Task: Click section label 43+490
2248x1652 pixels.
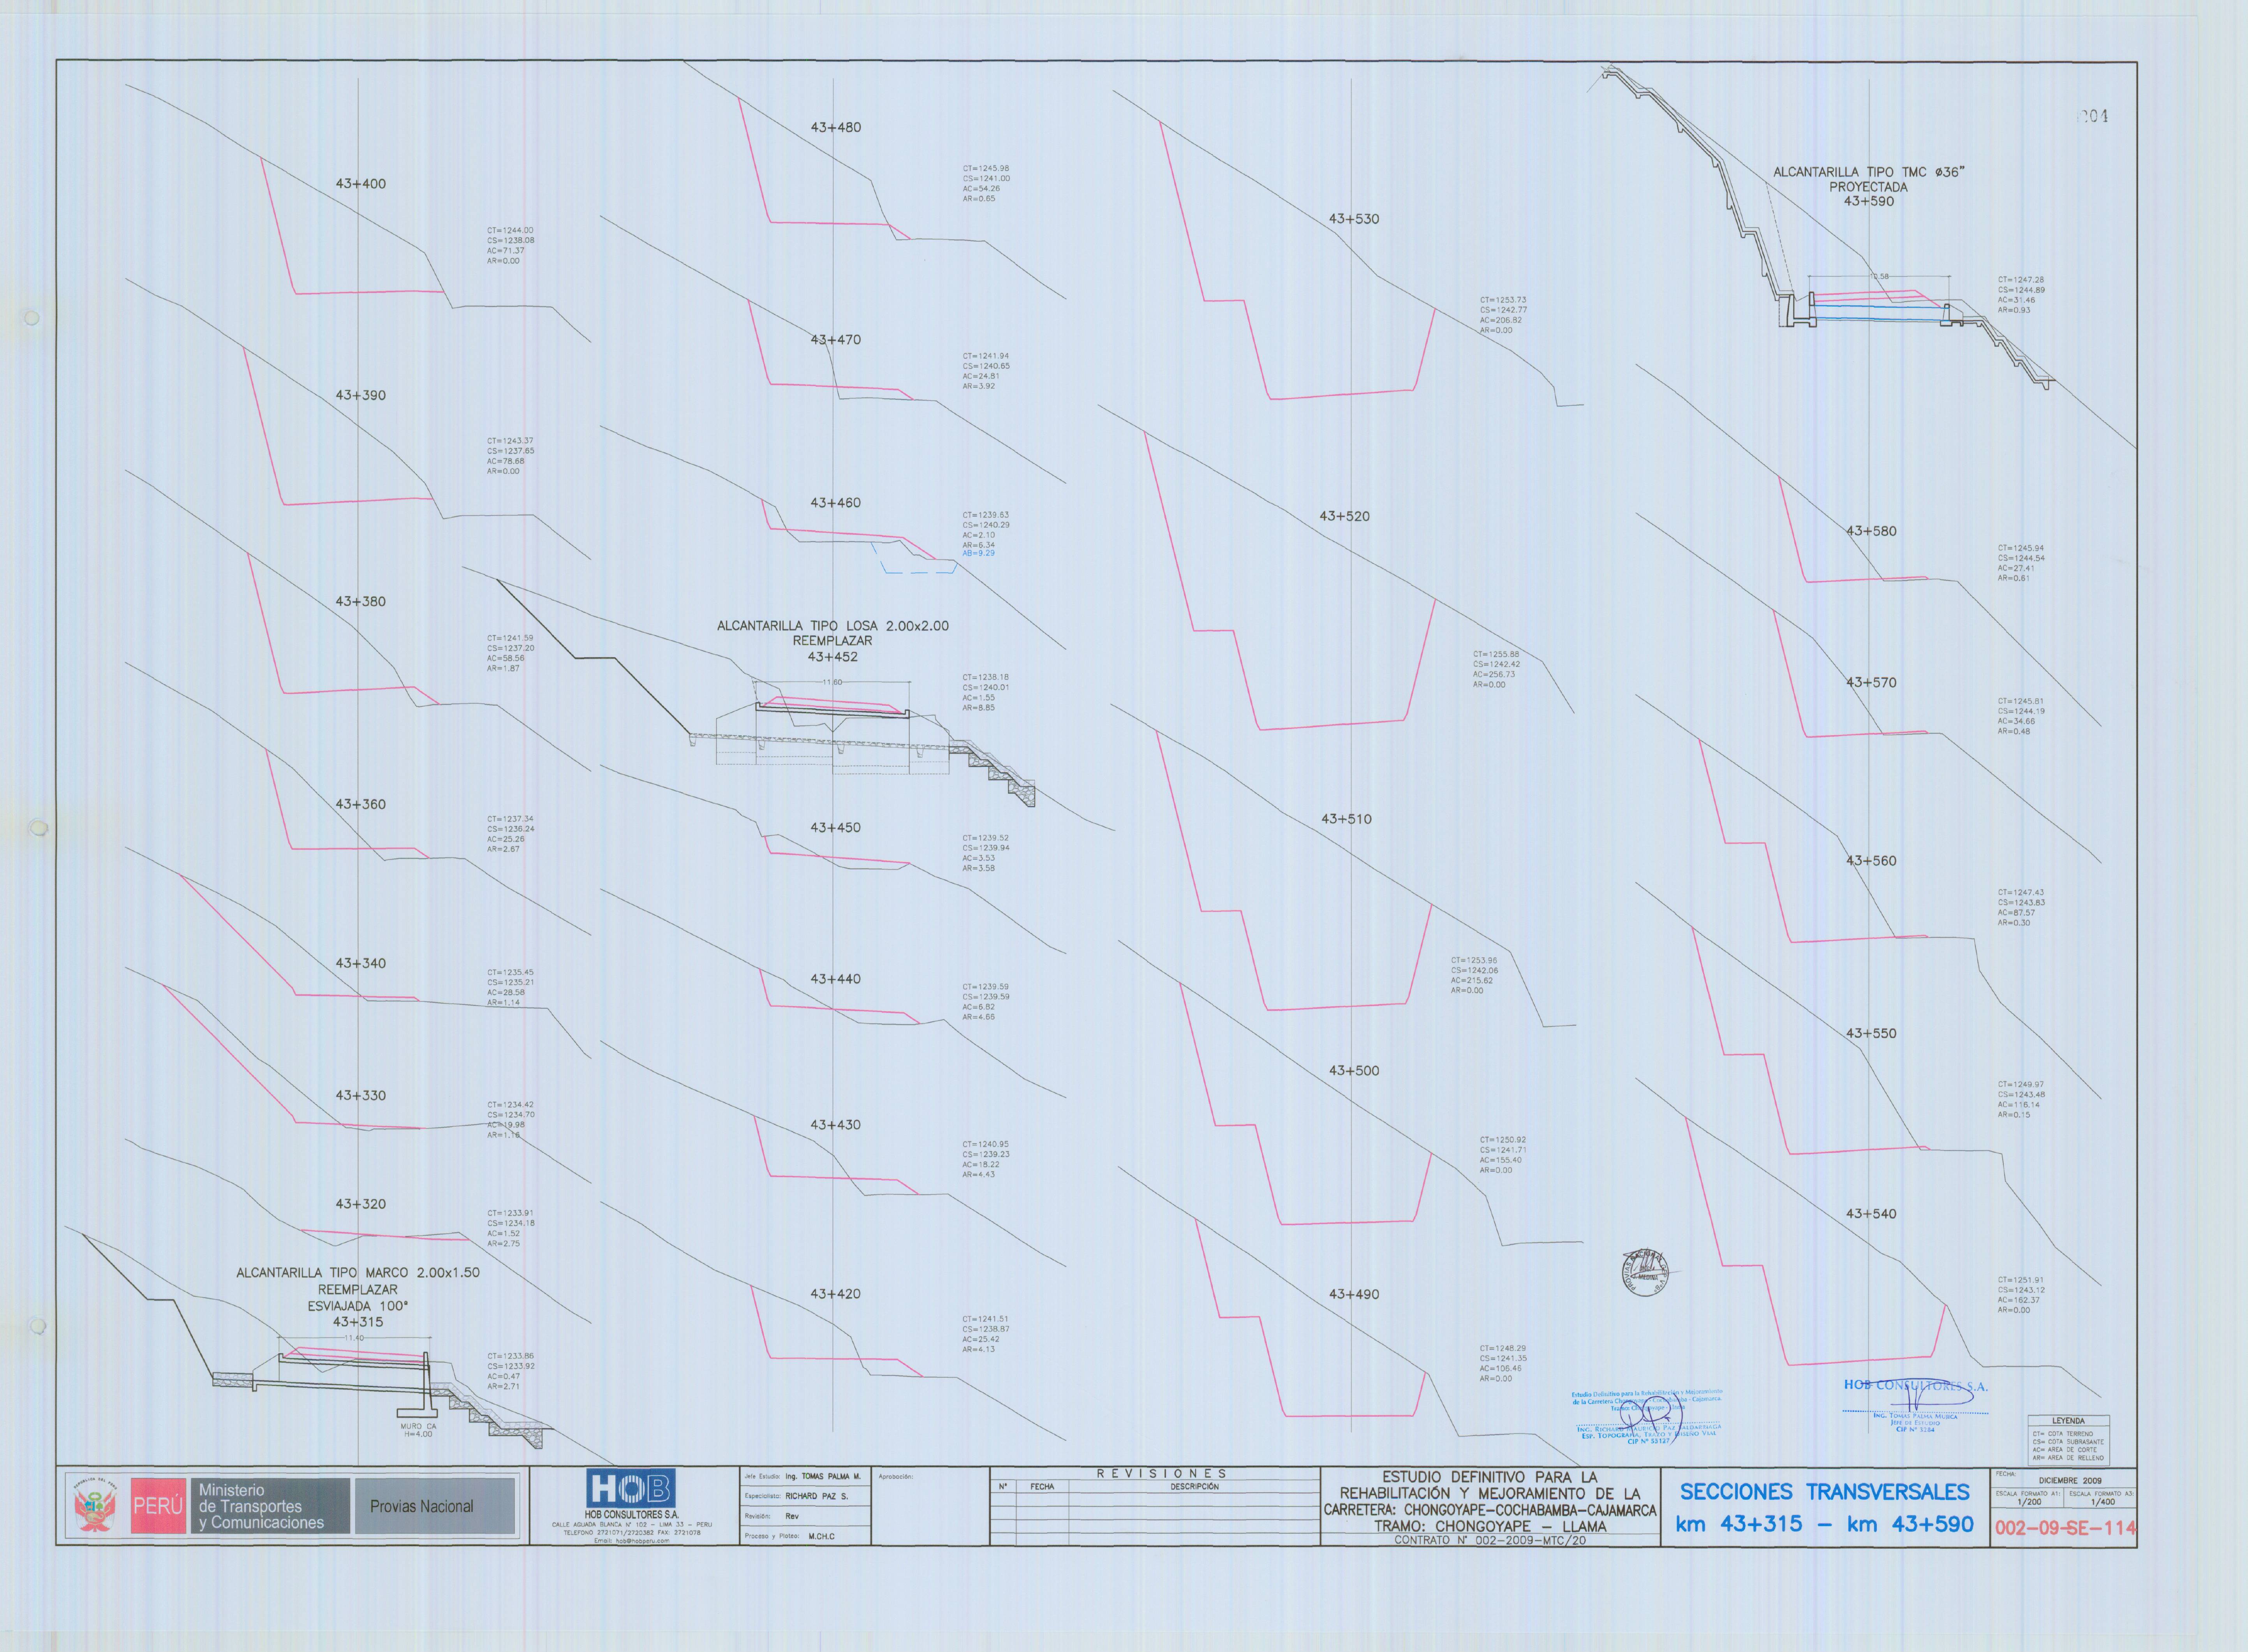Action: point(1354,1294)
